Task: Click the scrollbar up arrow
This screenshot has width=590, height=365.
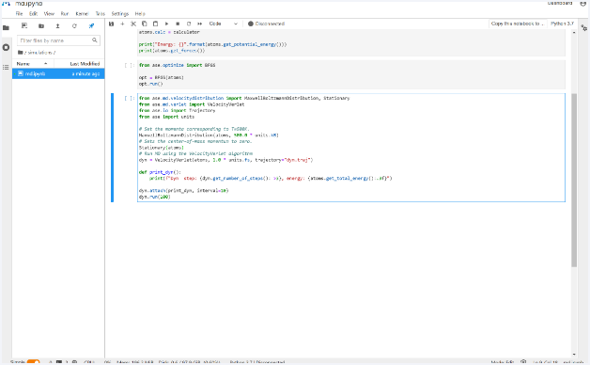Action: pyautogui.click(x=574, y=32)
